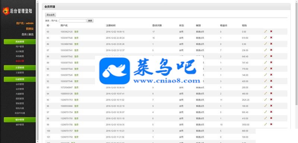
Task: Click the 缓存管理 green section header
Action: (20, 120)
